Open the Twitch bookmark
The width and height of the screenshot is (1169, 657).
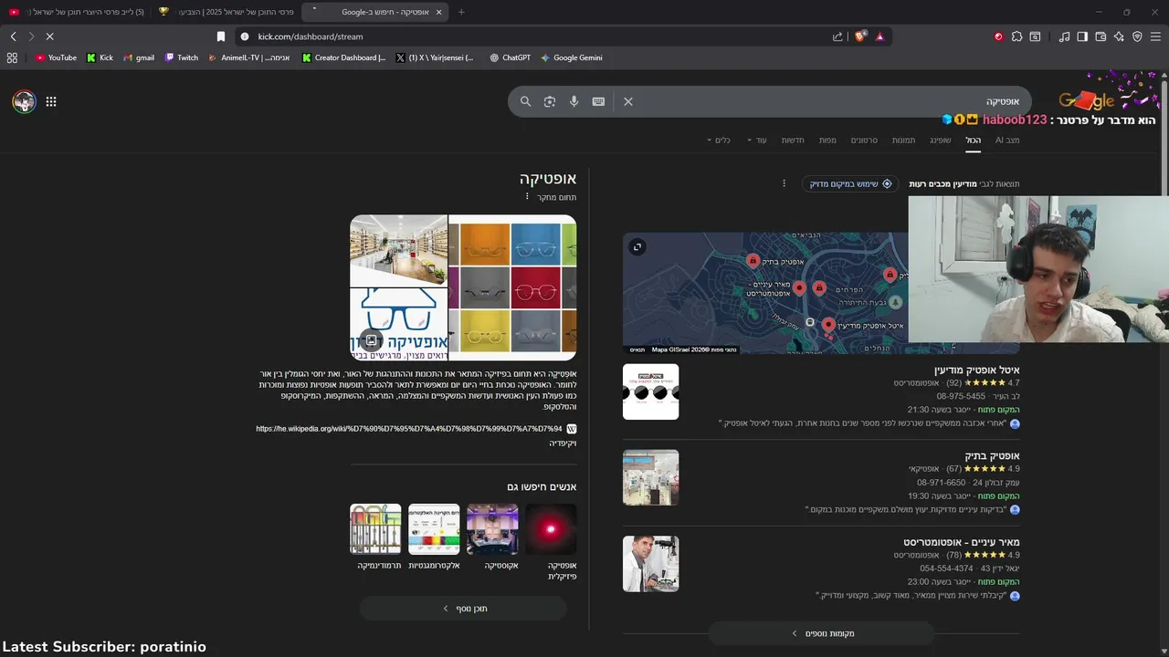point(182,57)
